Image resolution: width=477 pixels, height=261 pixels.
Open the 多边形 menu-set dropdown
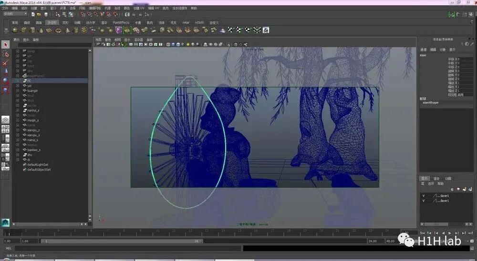pyautogui.click(x=15, y=14)
